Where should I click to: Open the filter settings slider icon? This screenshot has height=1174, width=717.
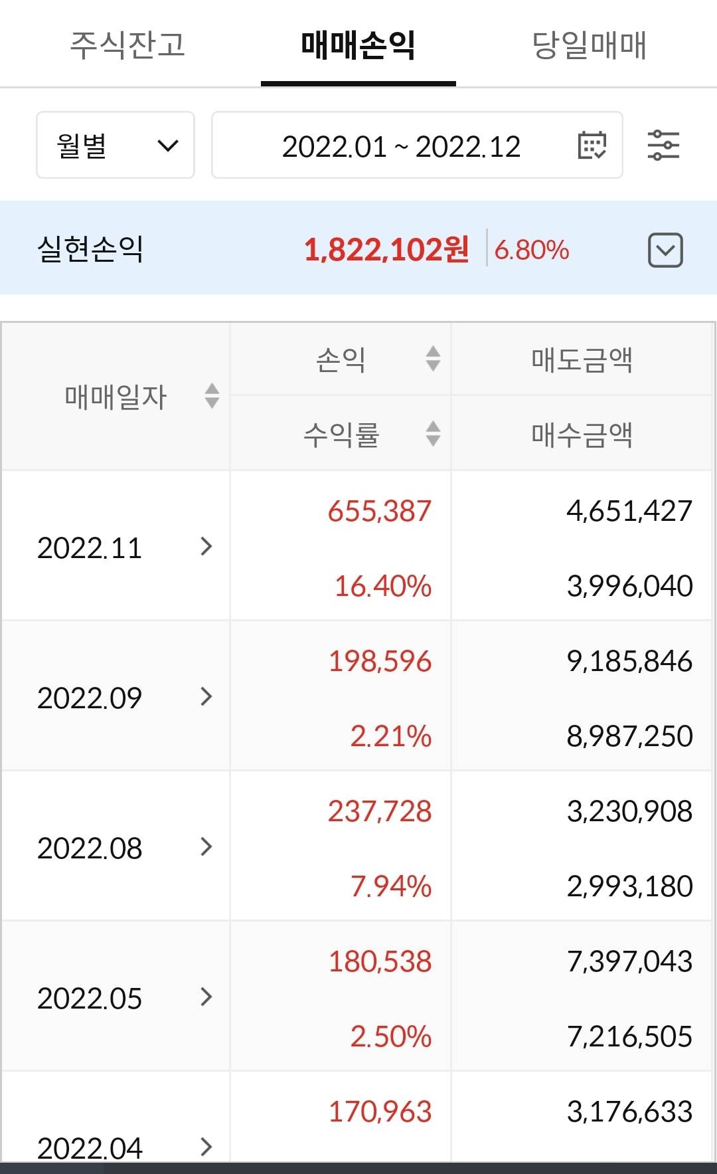click(x=663, y=146)
